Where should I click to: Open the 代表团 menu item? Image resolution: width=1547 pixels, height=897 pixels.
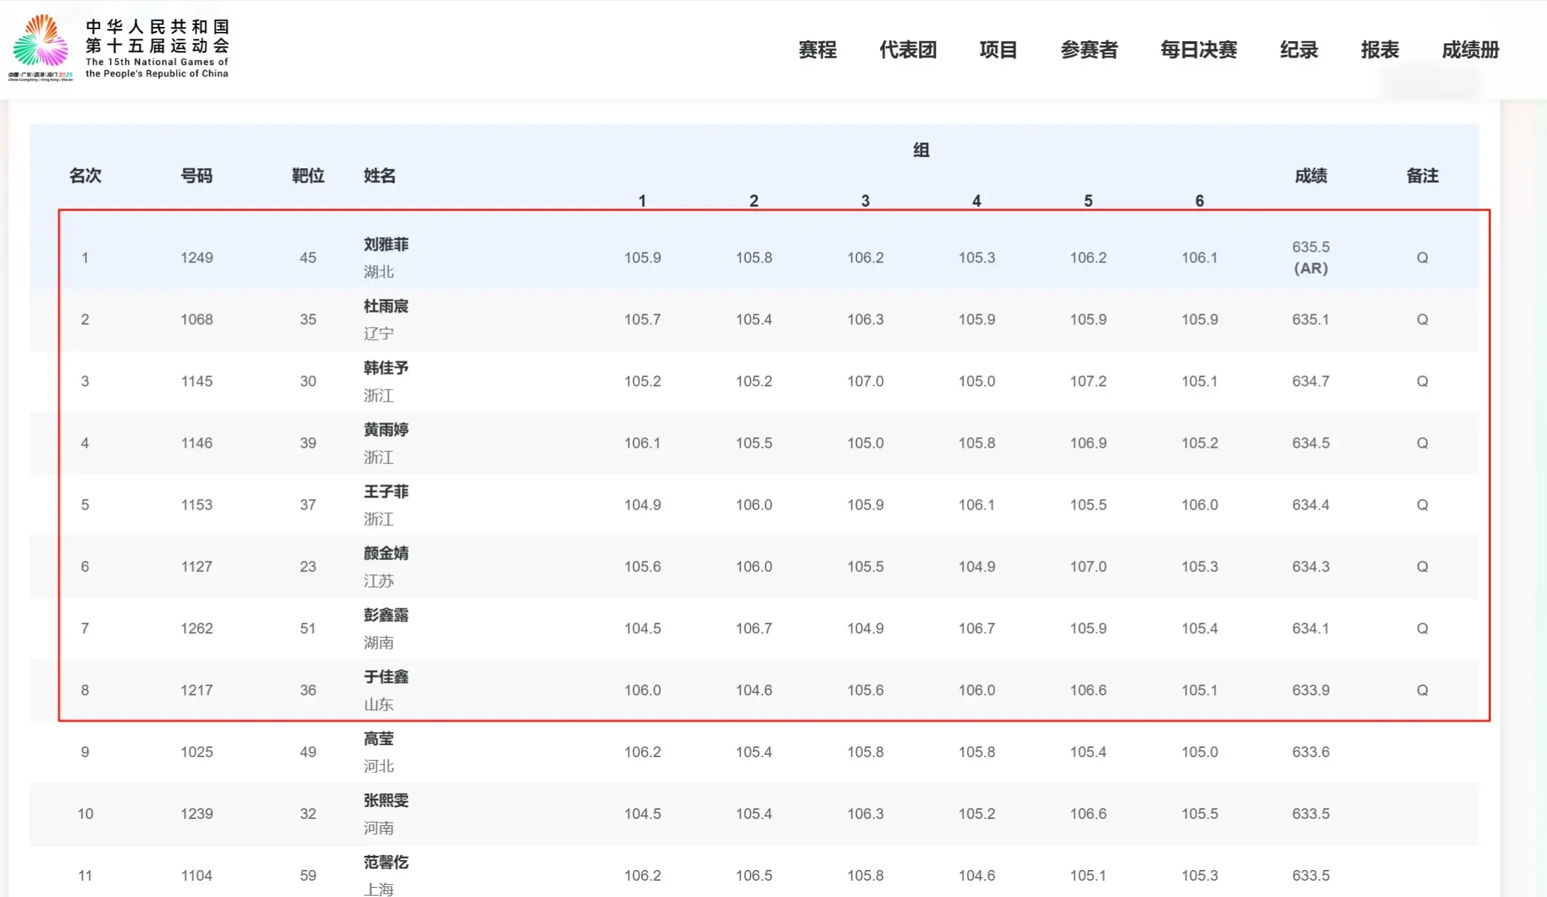point(908,50)
